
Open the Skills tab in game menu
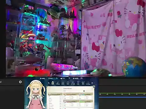click(x=68, y=83)
